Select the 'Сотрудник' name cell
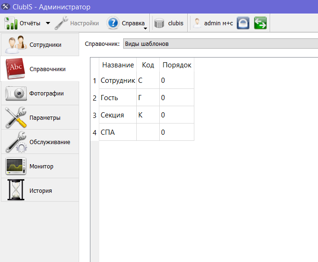 (118, 80)
